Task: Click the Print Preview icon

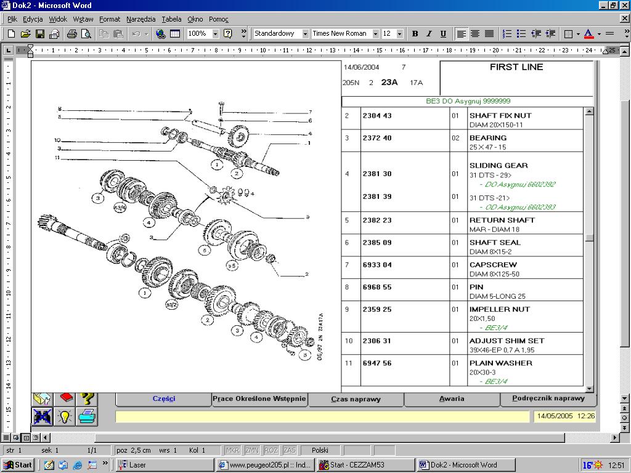Action: pyautogui.click(x=86, y=34)
